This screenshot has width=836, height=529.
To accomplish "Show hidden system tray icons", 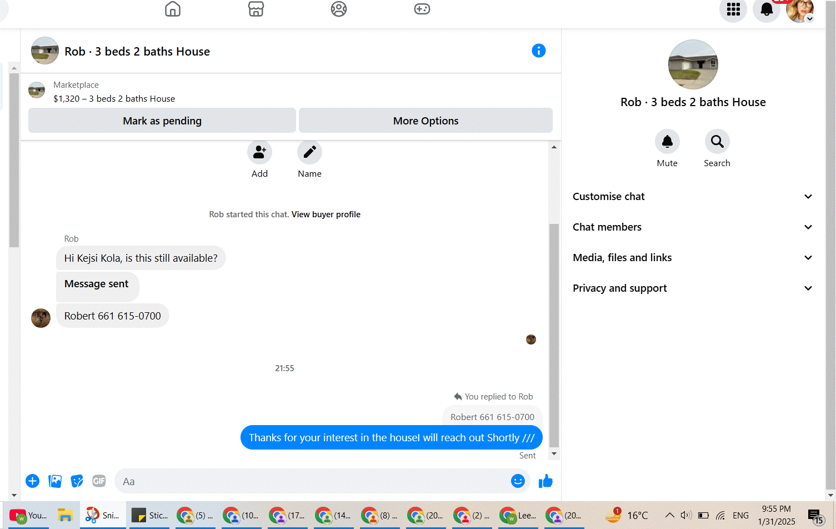I will click(x=670, y=515).
